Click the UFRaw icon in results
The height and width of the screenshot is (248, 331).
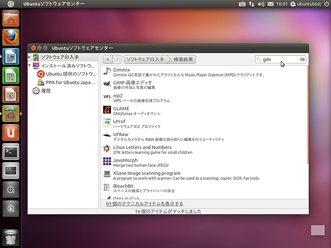point(107,136)
